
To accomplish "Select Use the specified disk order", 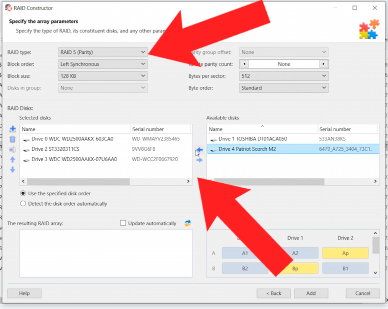I will click(x=23, y=193).
